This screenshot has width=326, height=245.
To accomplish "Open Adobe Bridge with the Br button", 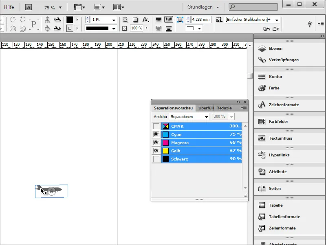I will click(29, 7).
